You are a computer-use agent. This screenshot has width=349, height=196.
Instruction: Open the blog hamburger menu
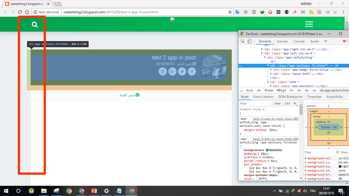309,24
